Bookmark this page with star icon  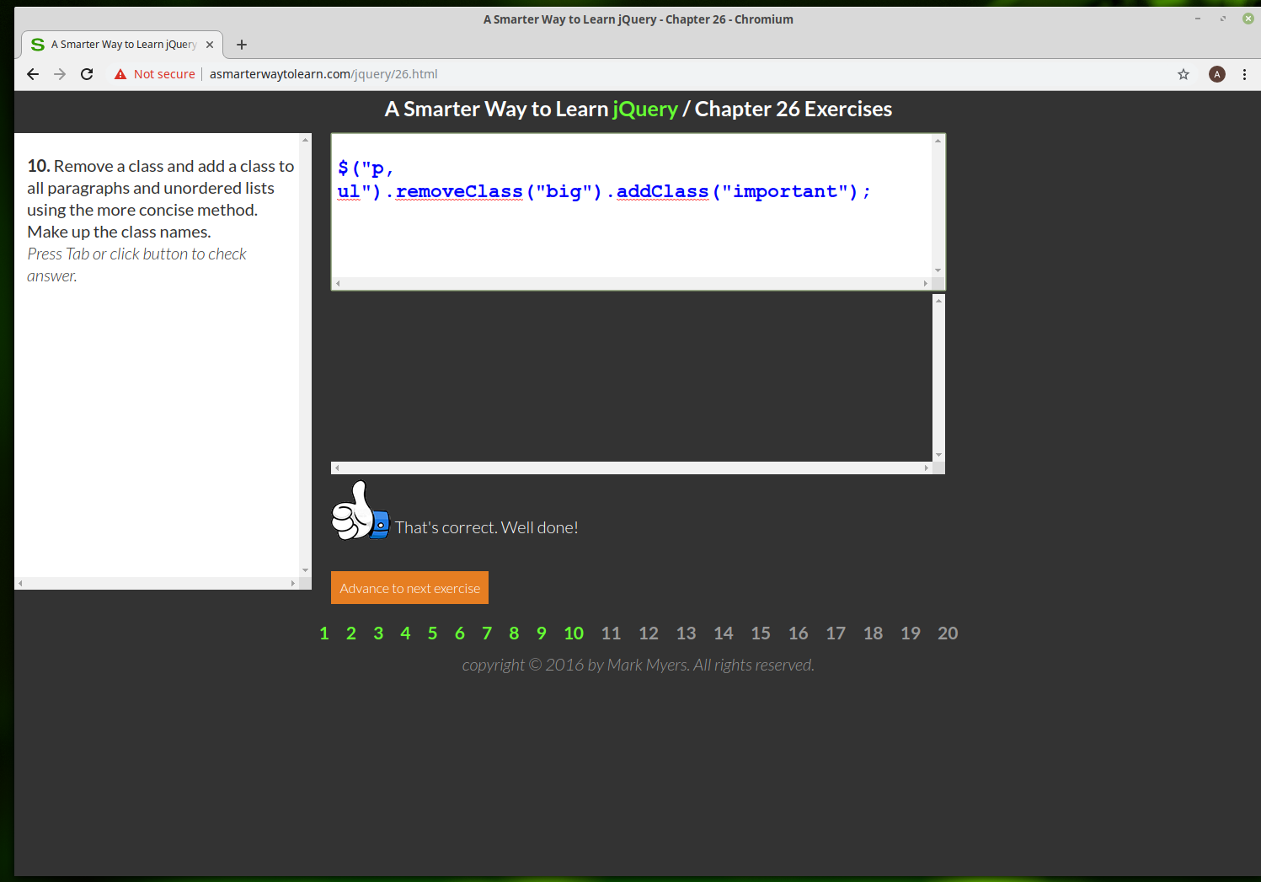tap(1183, 74)
